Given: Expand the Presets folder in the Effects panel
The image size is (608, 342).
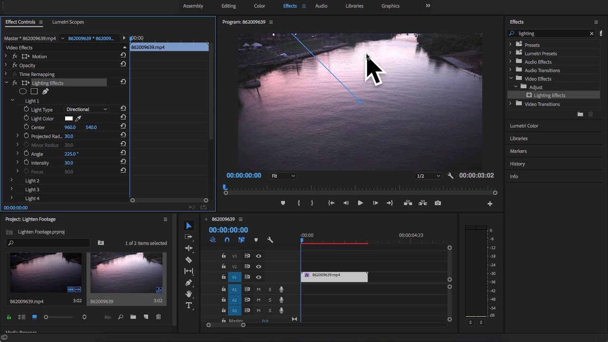Looking at the screenshot, I should 511,45.
